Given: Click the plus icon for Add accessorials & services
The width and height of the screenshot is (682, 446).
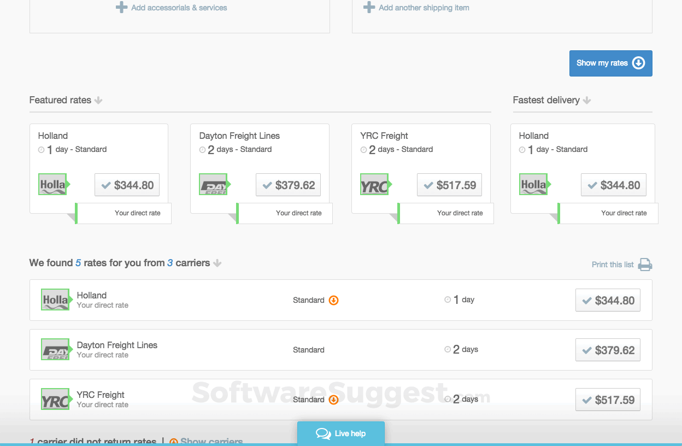Looking at the screenshot, I should tap(122, 8).
